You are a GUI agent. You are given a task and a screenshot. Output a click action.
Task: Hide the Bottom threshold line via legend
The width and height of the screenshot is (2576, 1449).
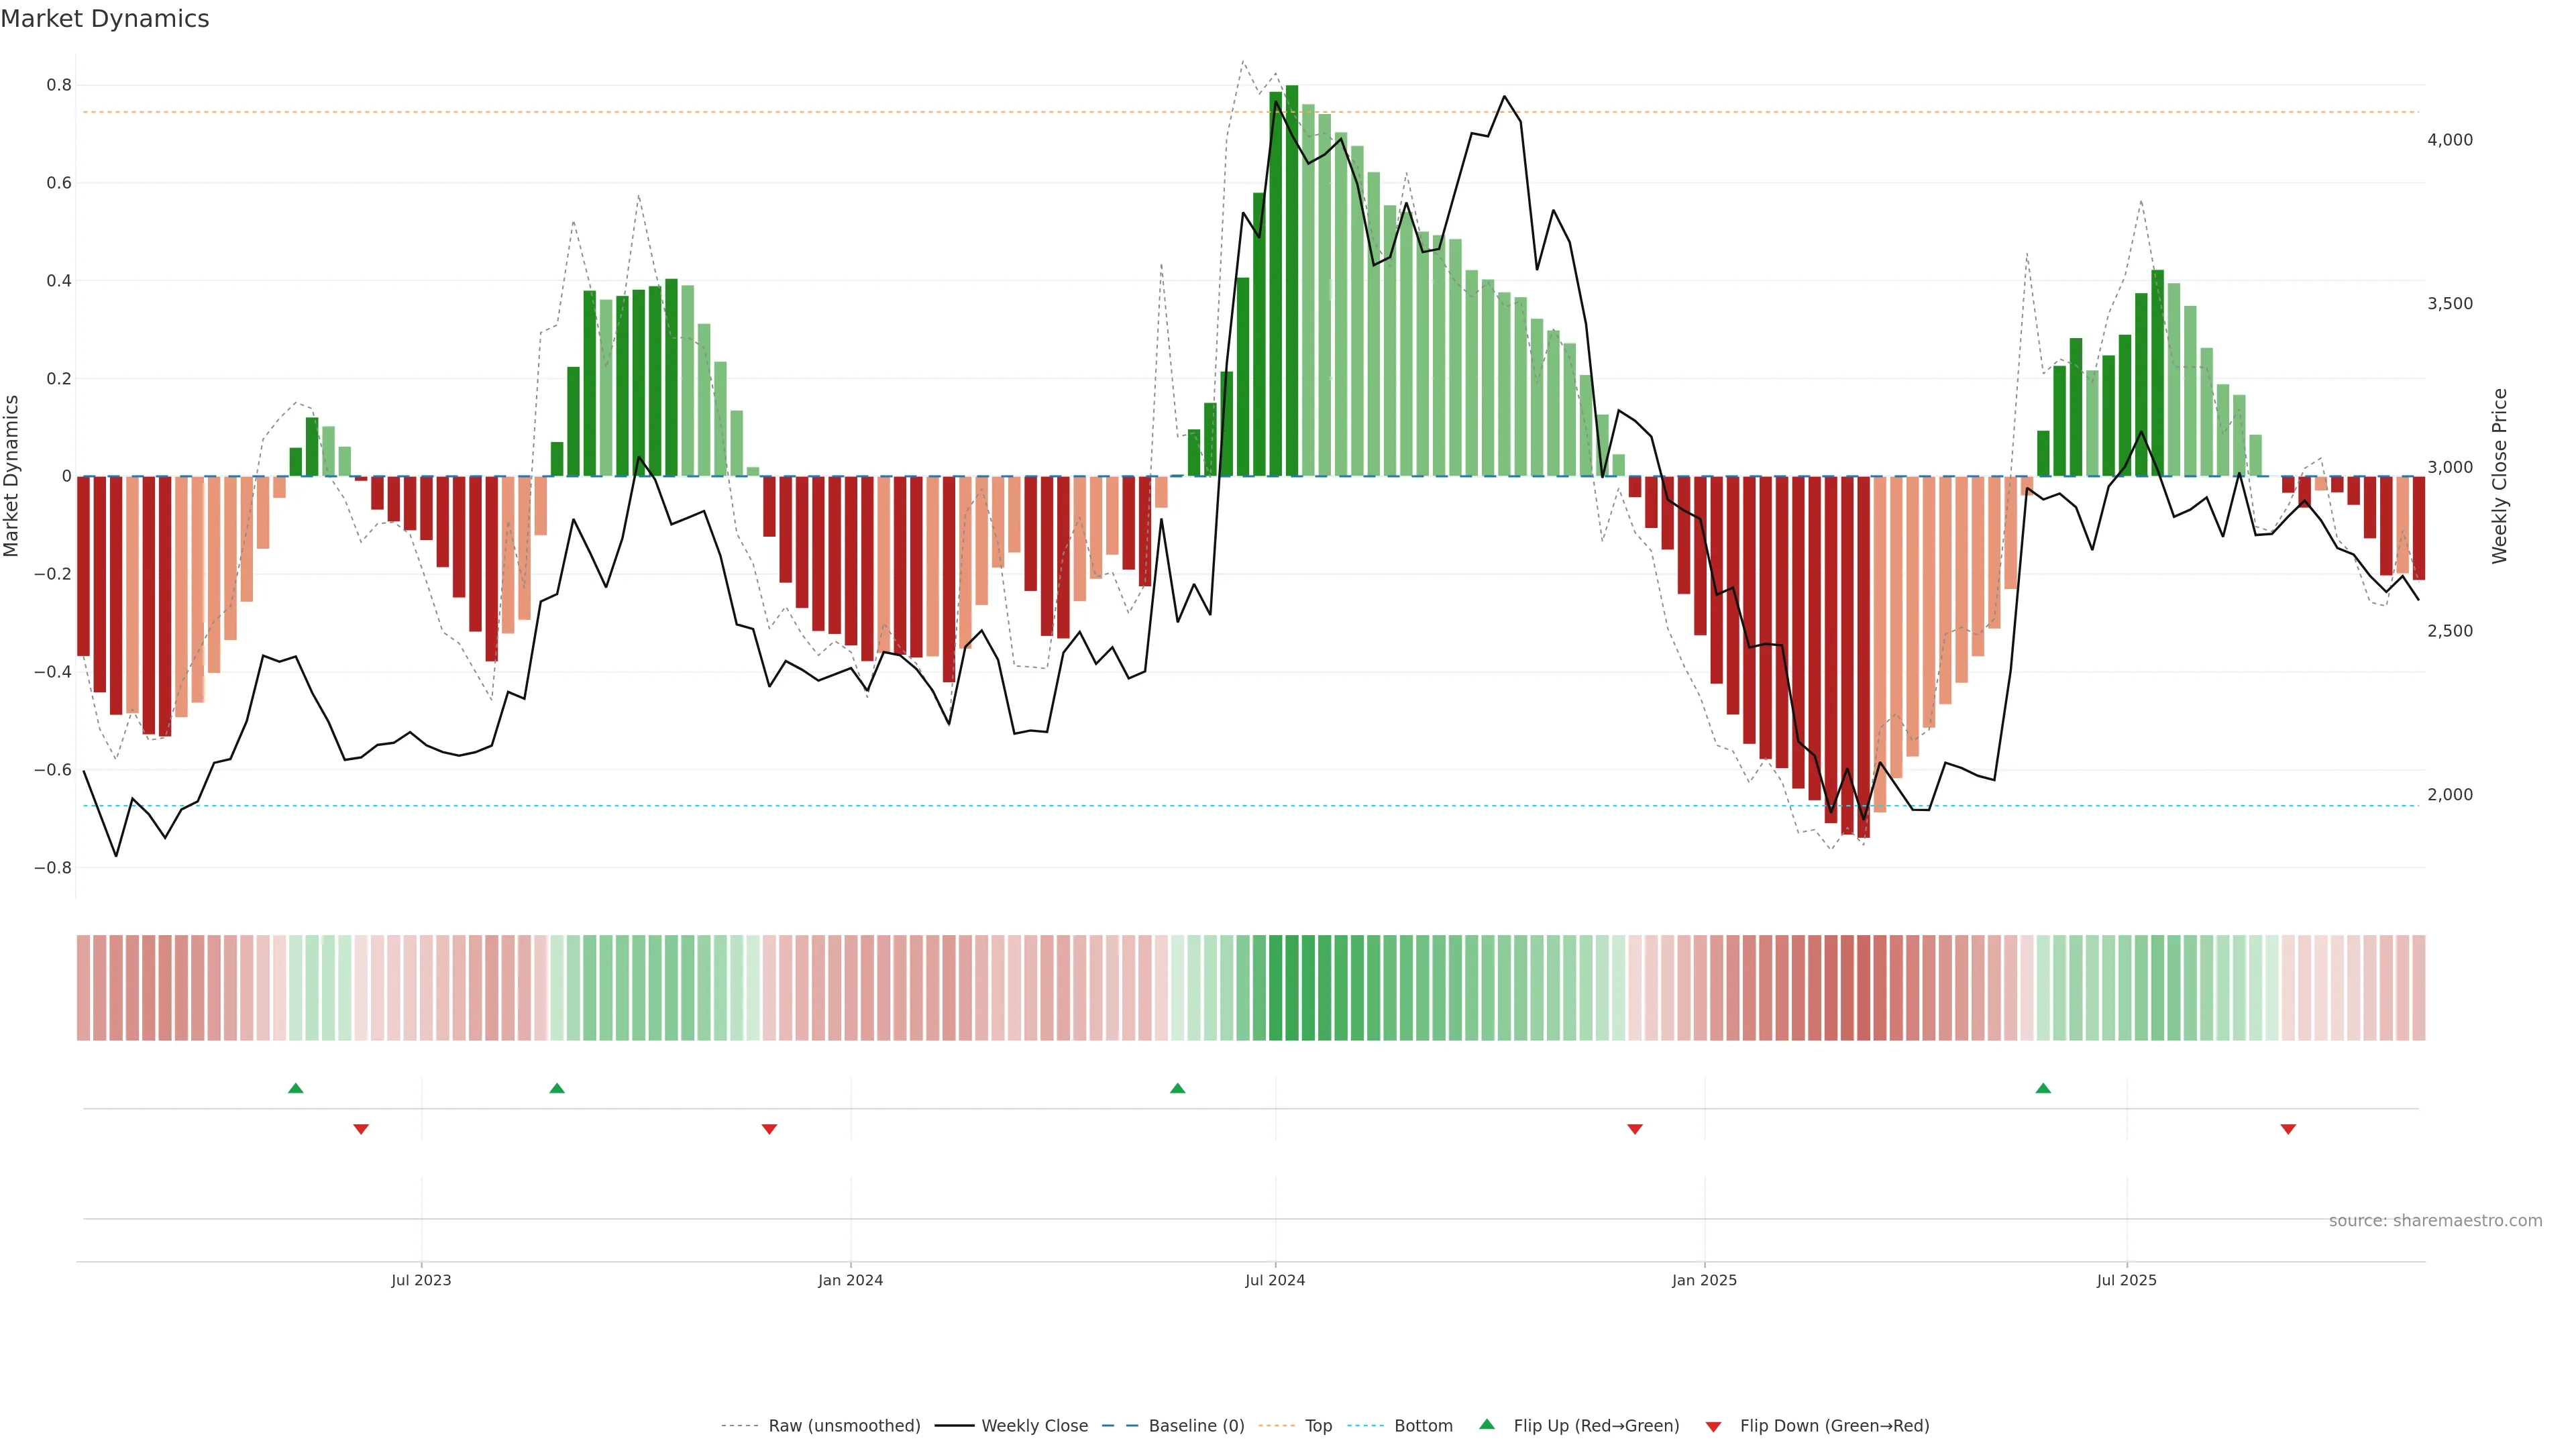point(1423,1426)
